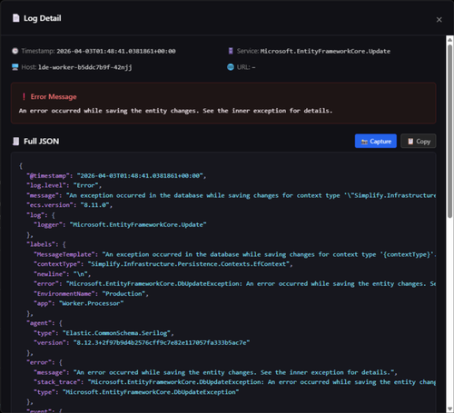This screenshot has width=454, height=413.
Task: Click the Log Detail document icon
Action: (x=16, y=18)
